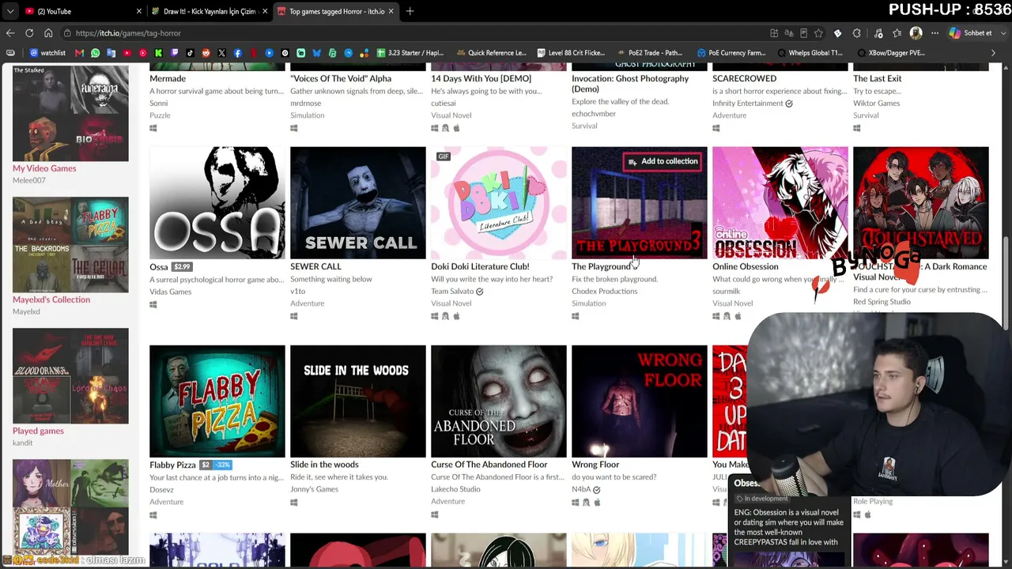Image resolution: width=1012 pixels, height=569 pixels.
Task: Close the itch.io Horror tab
Action: point(391,11)
